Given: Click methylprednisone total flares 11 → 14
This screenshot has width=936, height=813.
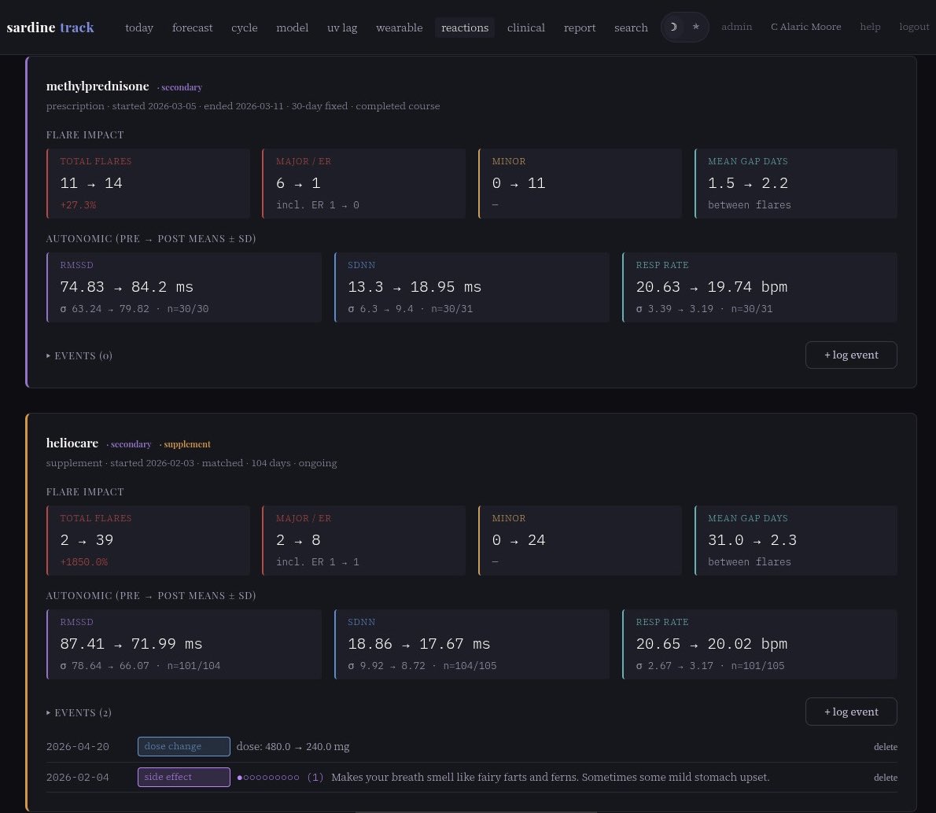Looking at the screenshot, I should pyautogui.click(x=91, y=183).
